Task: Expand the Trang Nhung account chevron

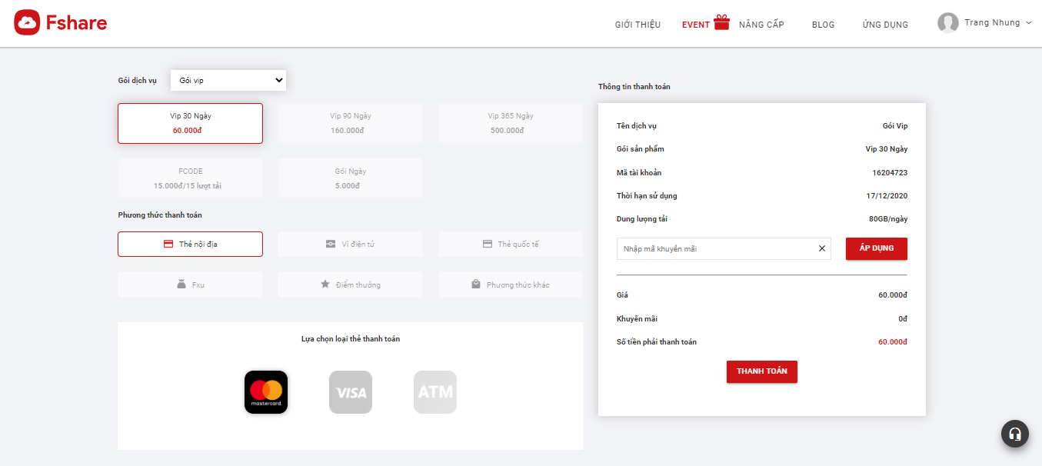Action: (x=1028, y=23)
